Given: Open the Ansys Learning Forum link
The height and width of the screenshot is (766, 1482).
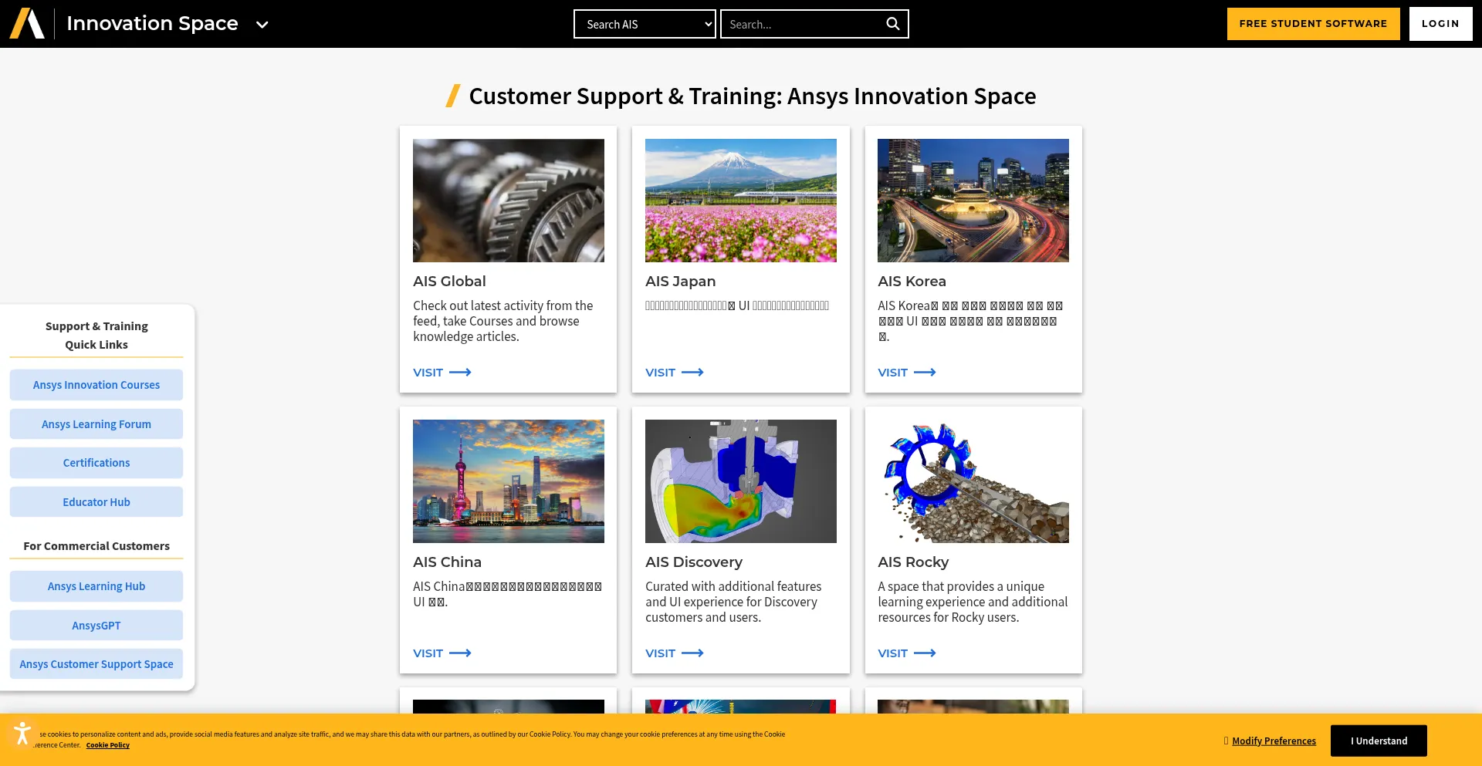Looking at the screenshot, I should click(96, 423).
